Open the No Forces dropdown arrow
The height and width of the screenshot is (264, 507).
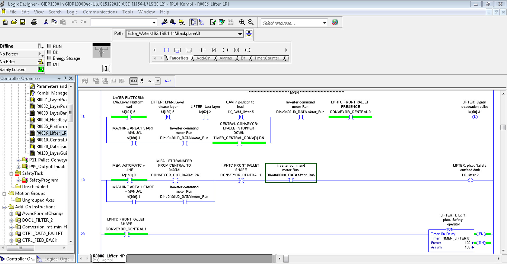(x=41, y=54)
